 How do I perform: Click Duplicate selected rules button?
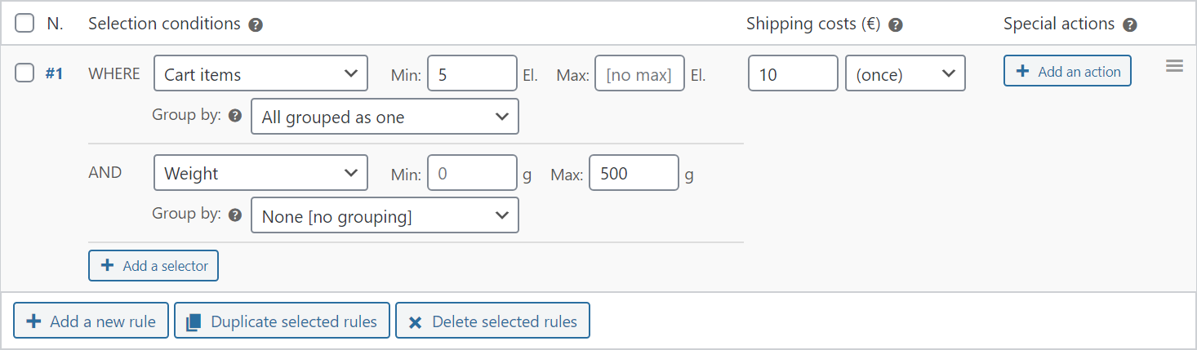pos(283,321)
